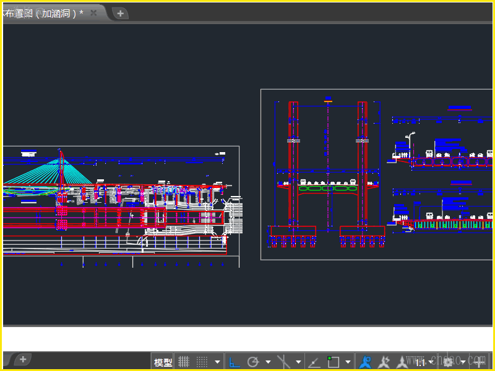Expand the polar tracking angle dropdown
This screenshot has height=371, width=495.
(x=268, y=362)
